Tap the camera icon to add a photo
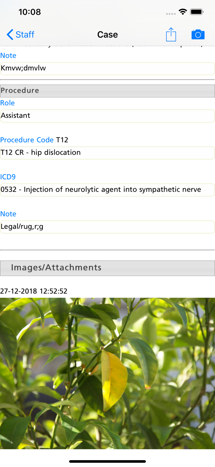 coord(198,34)
